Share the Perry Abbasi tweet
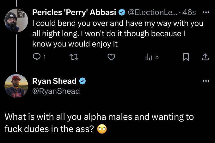The height and width of the screenshot is (143, 215). [205, 57]
